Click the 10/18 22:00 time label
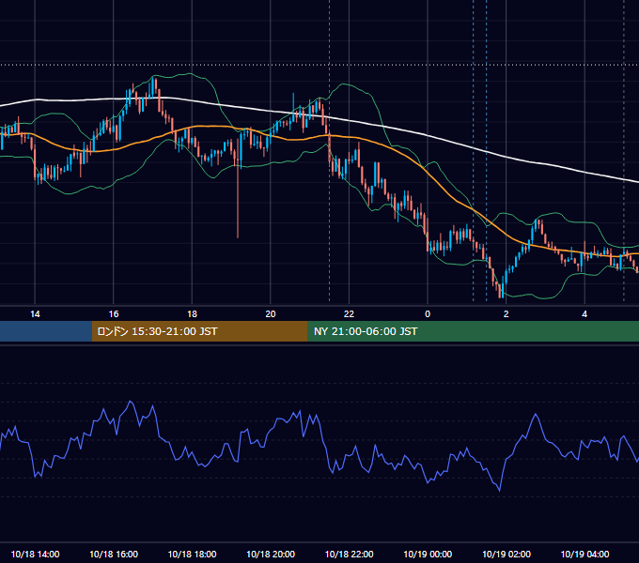Viewport: 639px width, 563px height. pos(349,554)
